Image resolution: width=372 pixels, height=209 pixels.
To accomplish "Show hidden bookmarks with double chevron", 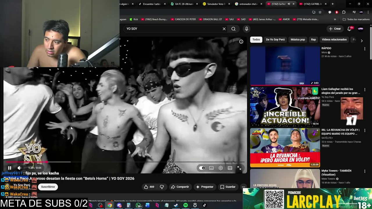I will click(x=335, y=19).
